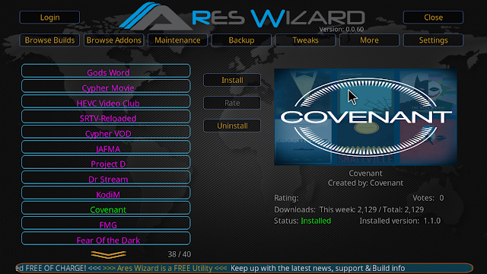
Task: Select Cypher VOD addon
Action: (x=106, y=132)
